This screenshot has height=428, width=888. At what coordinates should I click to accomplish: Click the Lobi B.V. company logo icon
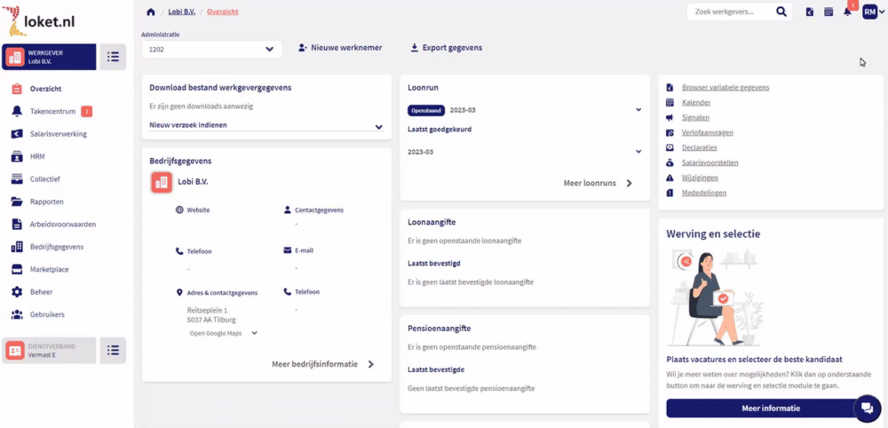162,182
